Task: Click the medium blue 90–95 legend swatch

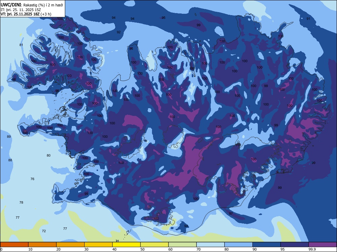Action: coord(267,245)
